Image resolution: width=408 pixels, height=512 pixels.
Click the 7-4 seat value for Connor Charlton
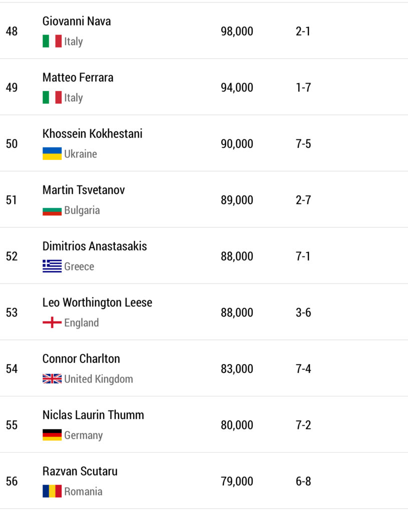(303, 369)
